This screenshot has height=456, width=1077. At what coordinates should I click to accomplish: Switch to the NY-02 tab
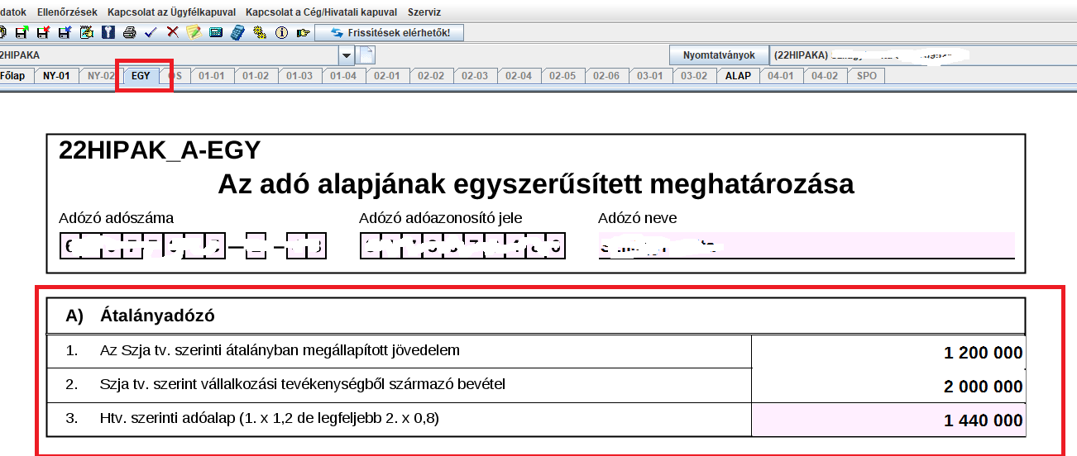click(100, 76)
